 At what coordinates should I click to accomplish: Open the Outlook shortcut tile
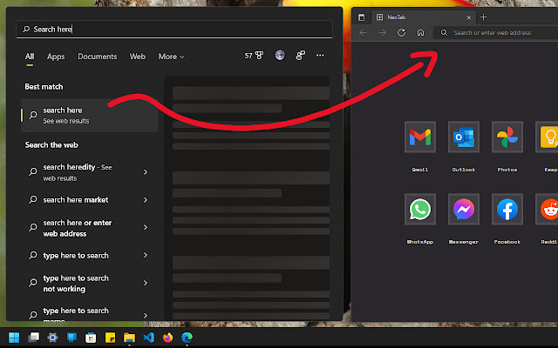464,137
